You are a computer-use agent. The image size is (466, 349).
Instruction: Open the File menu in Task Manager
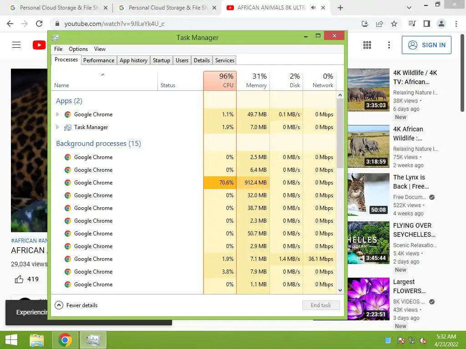[58, 49]
